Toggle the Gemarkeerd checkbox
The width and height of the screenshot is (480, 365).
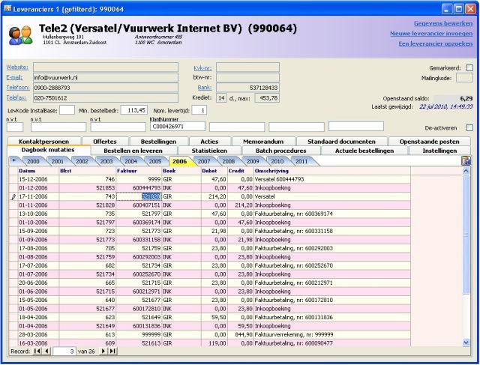469,67
